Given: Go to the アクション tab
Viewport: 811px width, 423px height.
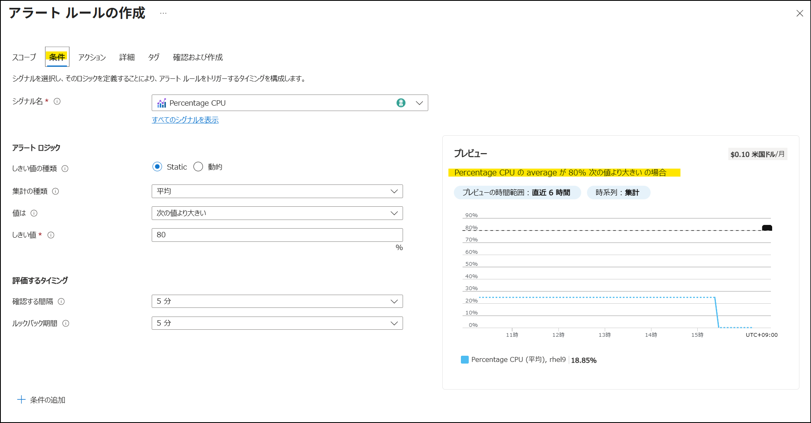Looking at the screenshot, I should pos(92,57).
